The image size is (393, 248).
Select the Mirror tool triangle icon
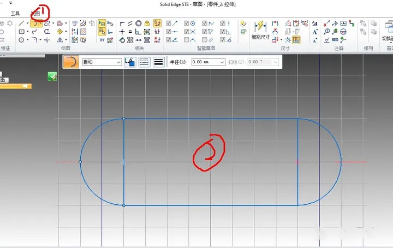click(x=59, y=40)
